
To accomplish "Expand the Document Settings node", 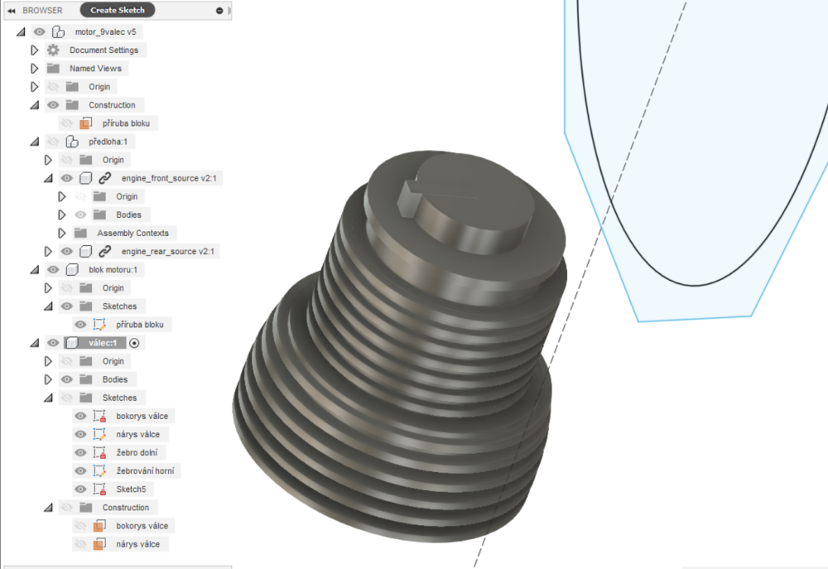I will pyautogui.click(x=35, y=51).
